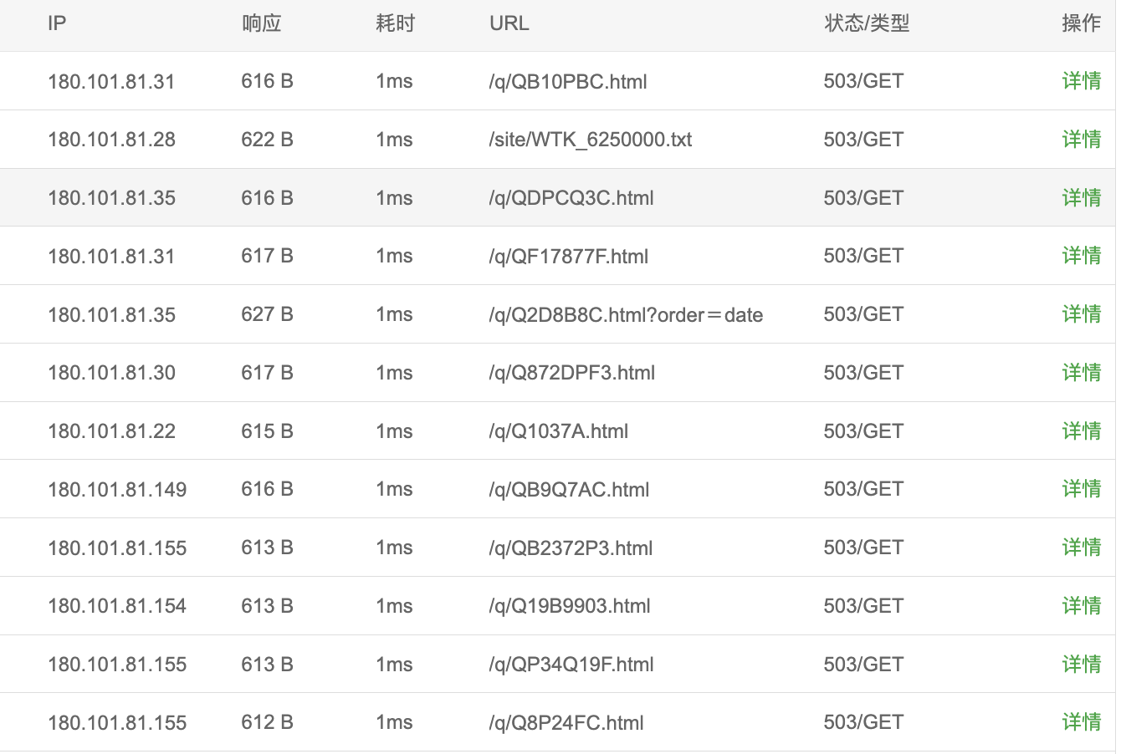Select IP 180.101.81.149 cell

[x=117, y=489]
